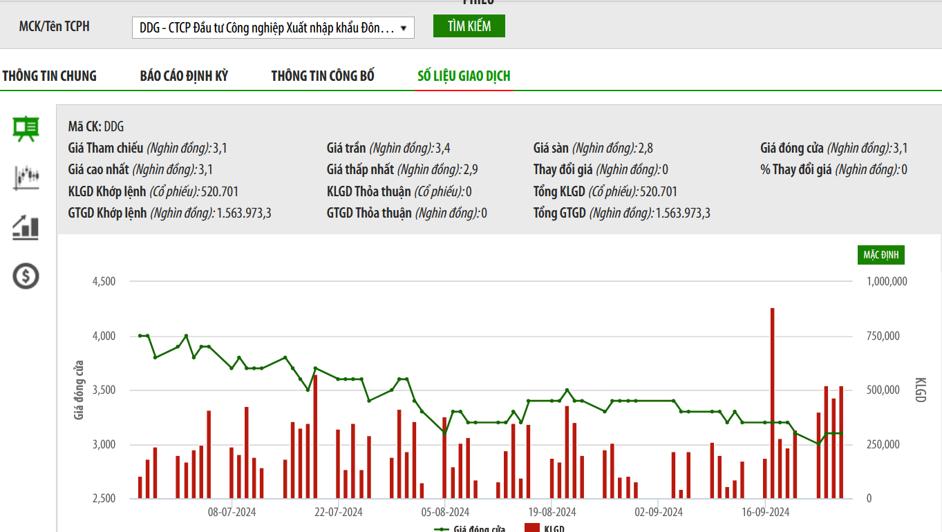Switch to the THÔNG TIN CHUNG tab
942x532 pixels.
[x=50, y=76]
